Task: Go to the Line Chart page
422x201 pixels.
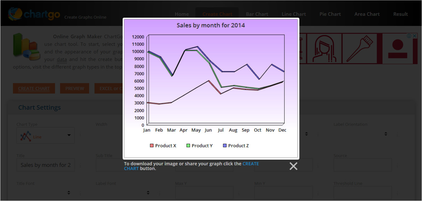Action: coord(294,14)
